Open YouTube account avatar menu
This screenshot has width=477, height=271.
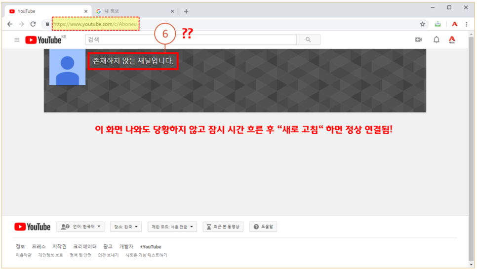(452, 40)
